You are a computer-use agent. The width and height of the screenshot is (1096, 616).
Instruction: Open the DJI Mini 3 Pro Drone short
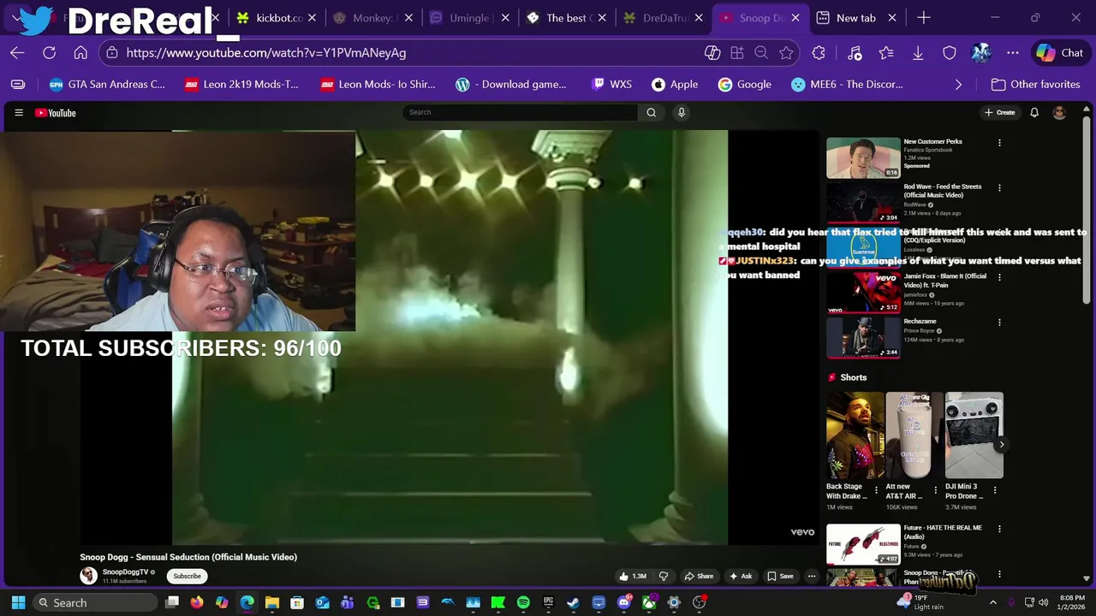pos(974,435)
